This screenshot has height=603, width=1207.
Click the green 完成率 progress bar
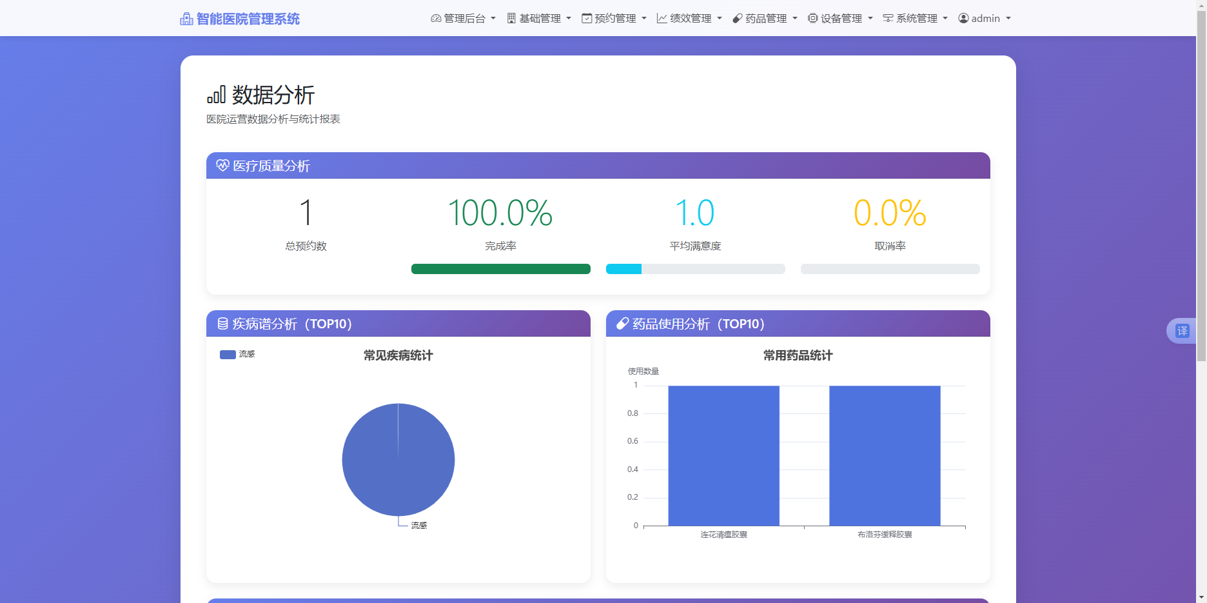coord(501,269)
